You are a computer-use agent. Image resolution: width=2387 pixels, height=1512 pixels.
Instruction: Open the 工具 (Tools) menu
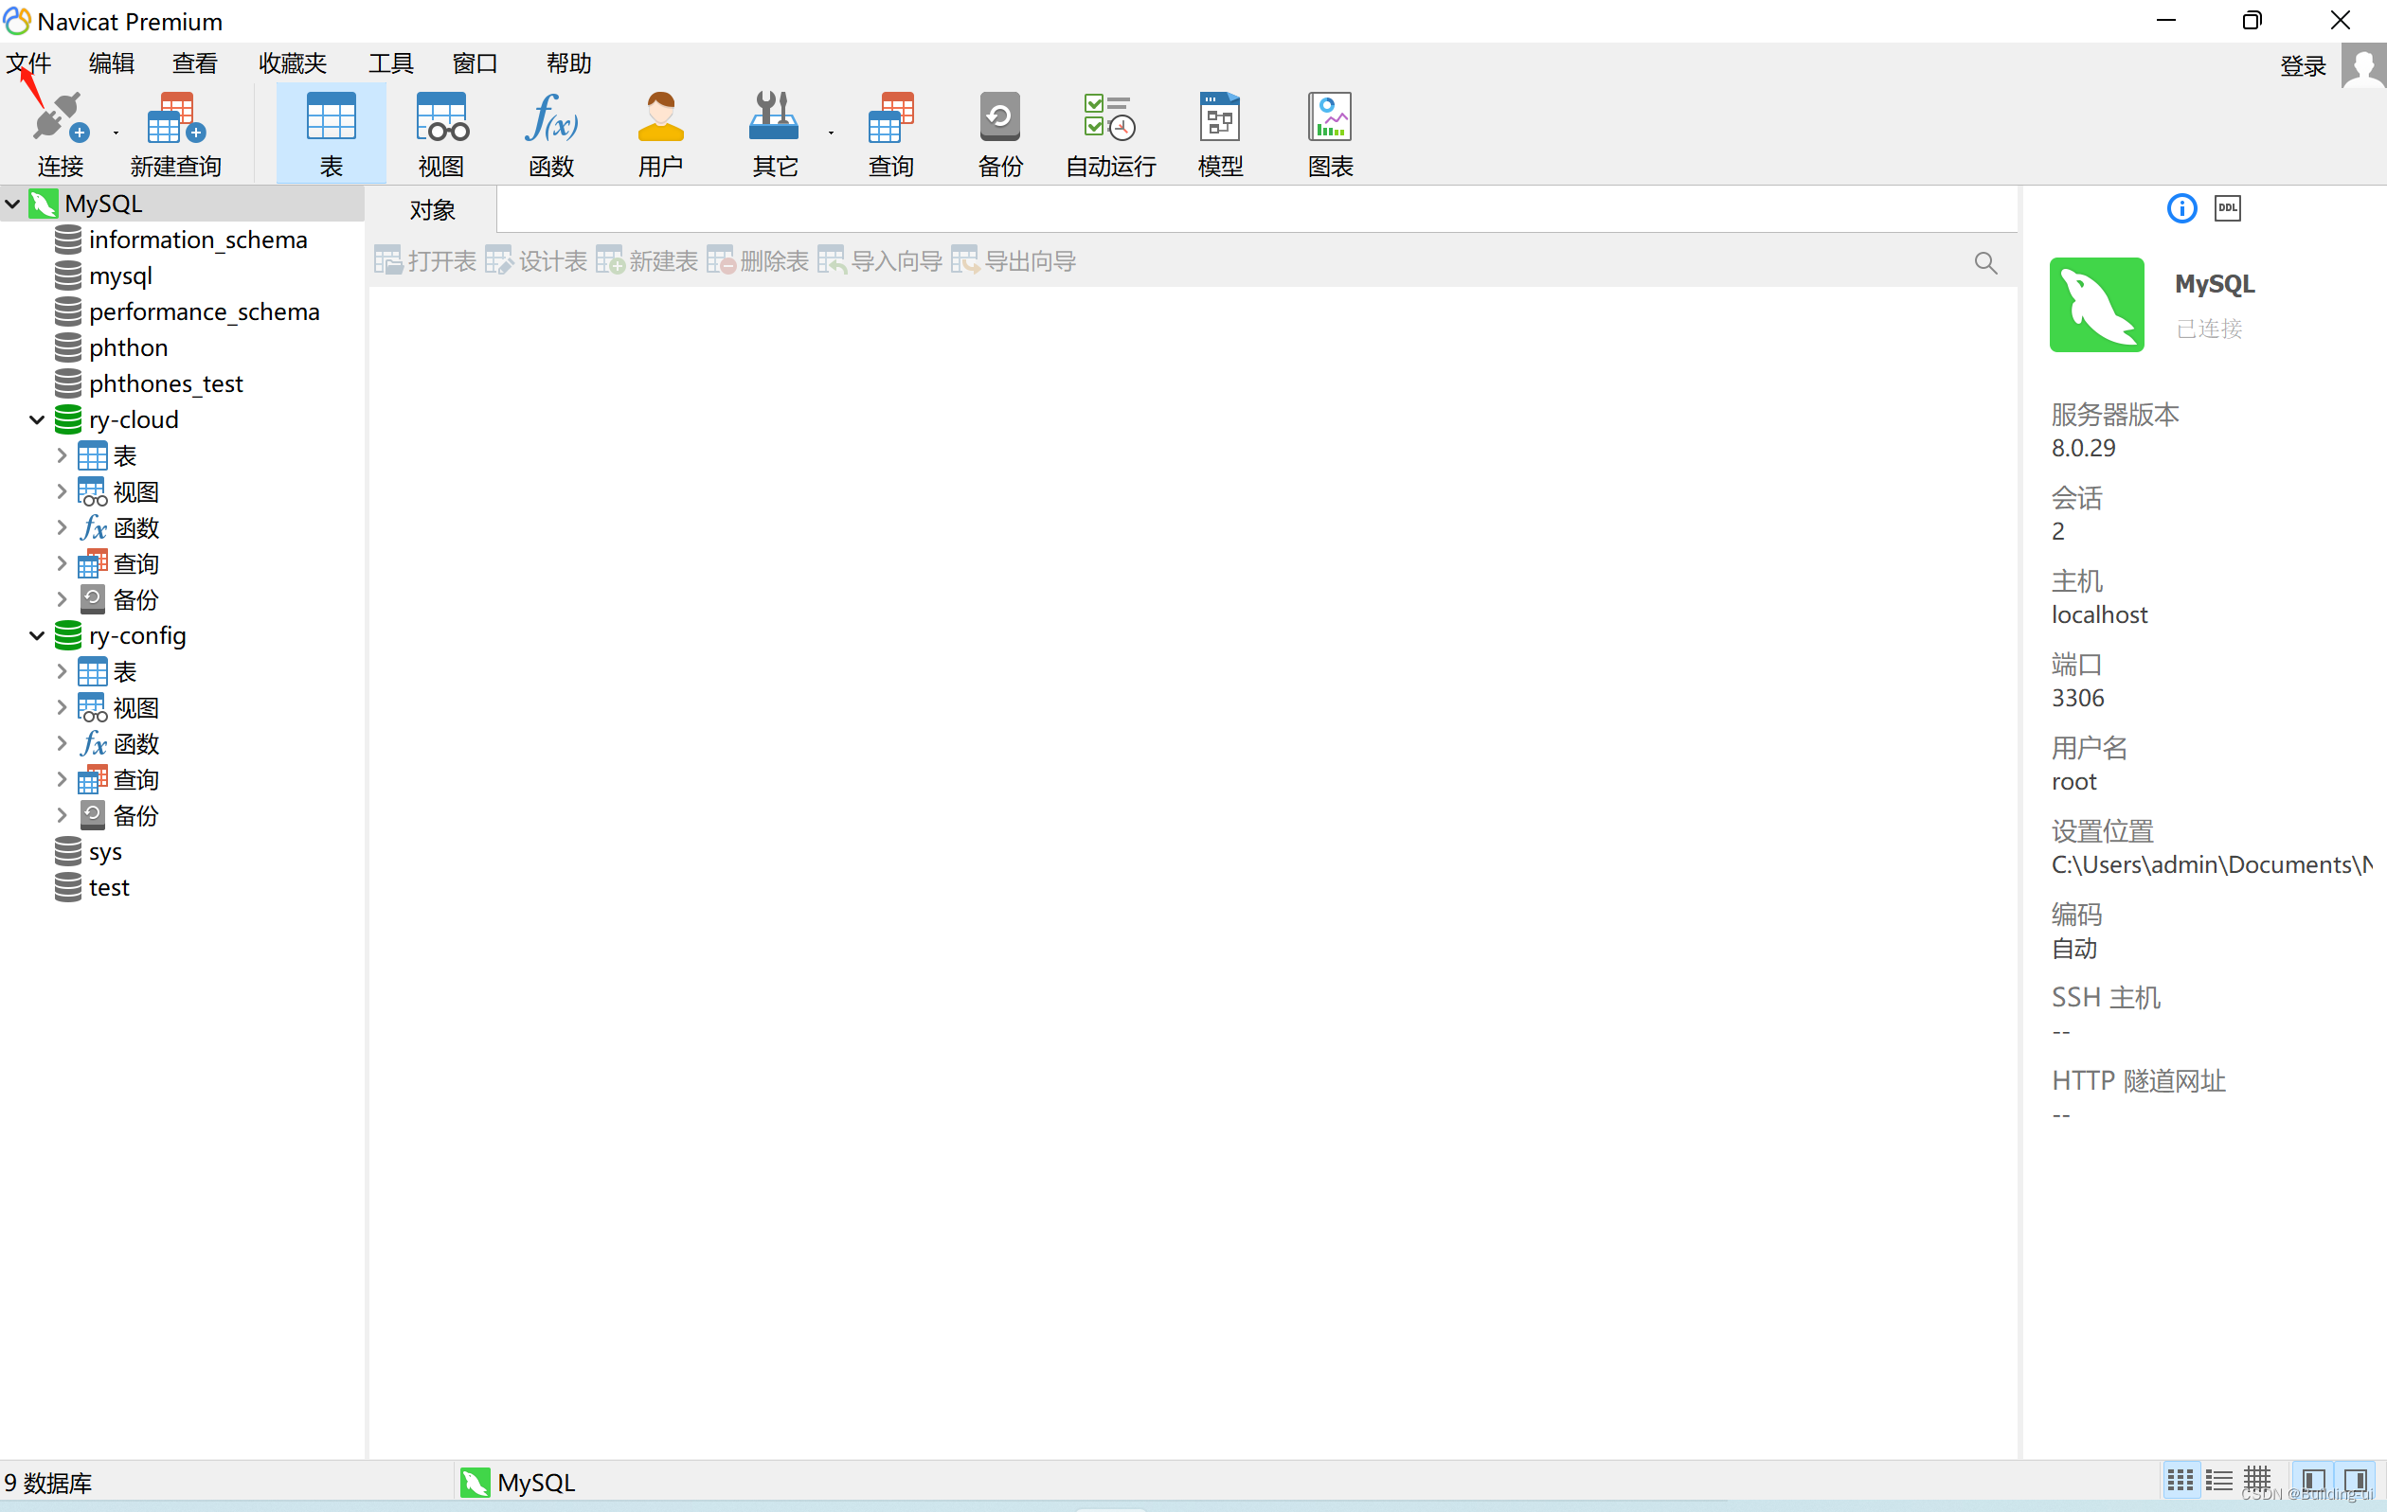(x=390, y=63)
